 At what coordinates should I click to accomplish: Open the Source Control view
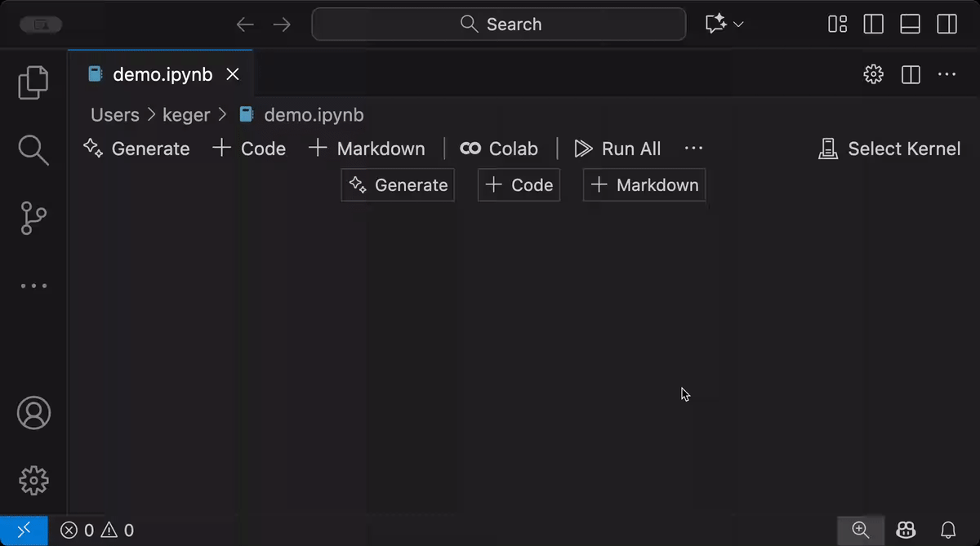coord(33,219)
